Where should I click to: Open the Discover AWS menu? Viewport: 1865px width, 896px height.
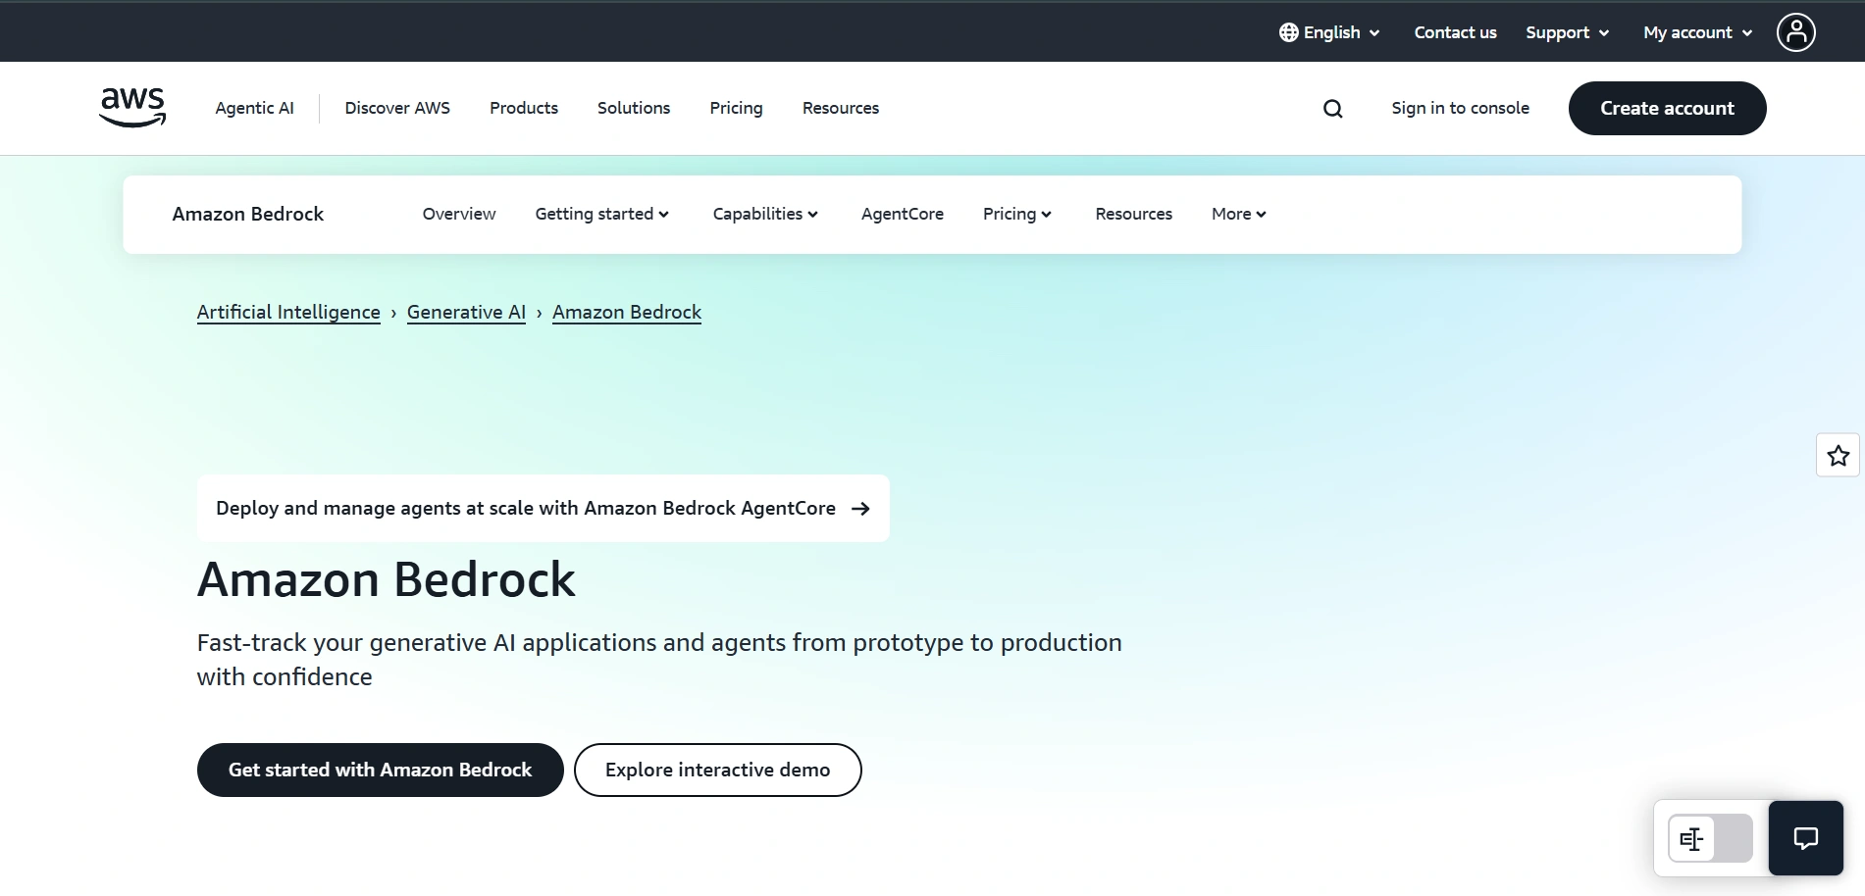coord(397,108)
